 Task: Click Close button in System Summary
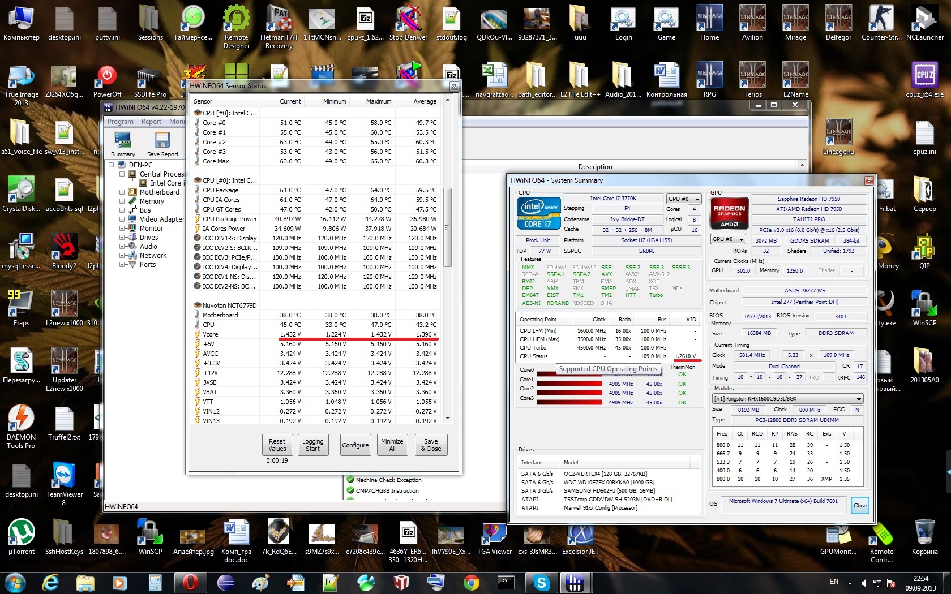pos(860,506)
